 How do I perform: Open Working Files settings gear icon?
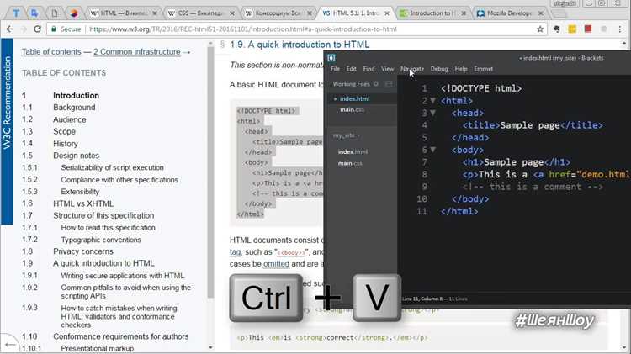[376, 84]
